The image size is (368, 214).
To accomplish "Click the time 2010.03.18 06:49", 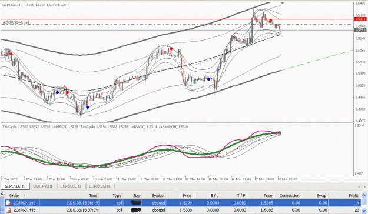I will 82,203.
